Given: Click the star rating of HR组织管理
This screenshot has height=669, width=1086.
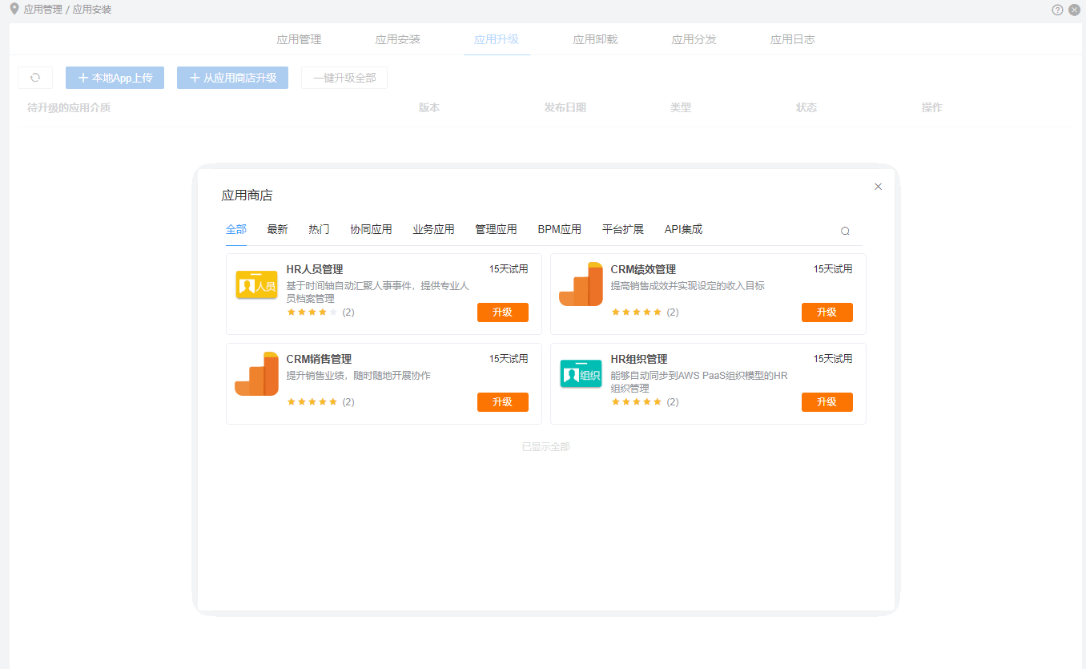Looking at the screenshot, I should pos(637,402).
